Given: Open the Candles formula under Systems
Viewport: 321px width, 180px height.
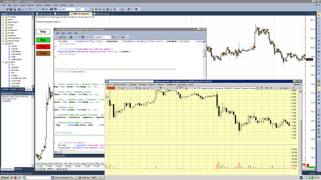Looking at the screenshot, I should [14, 75].
